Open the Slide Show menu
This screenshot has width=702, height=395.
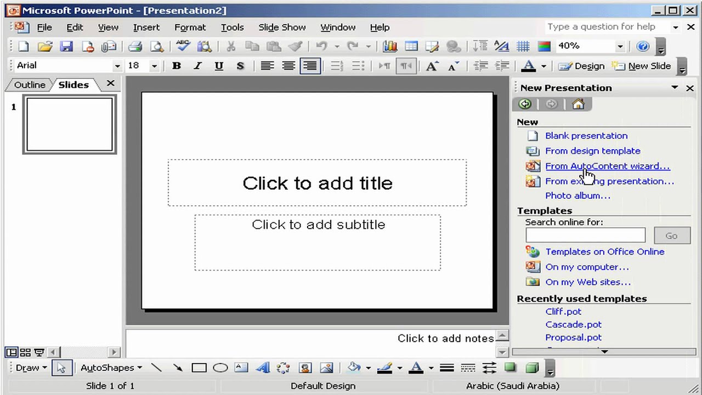[x=282, y=27]
